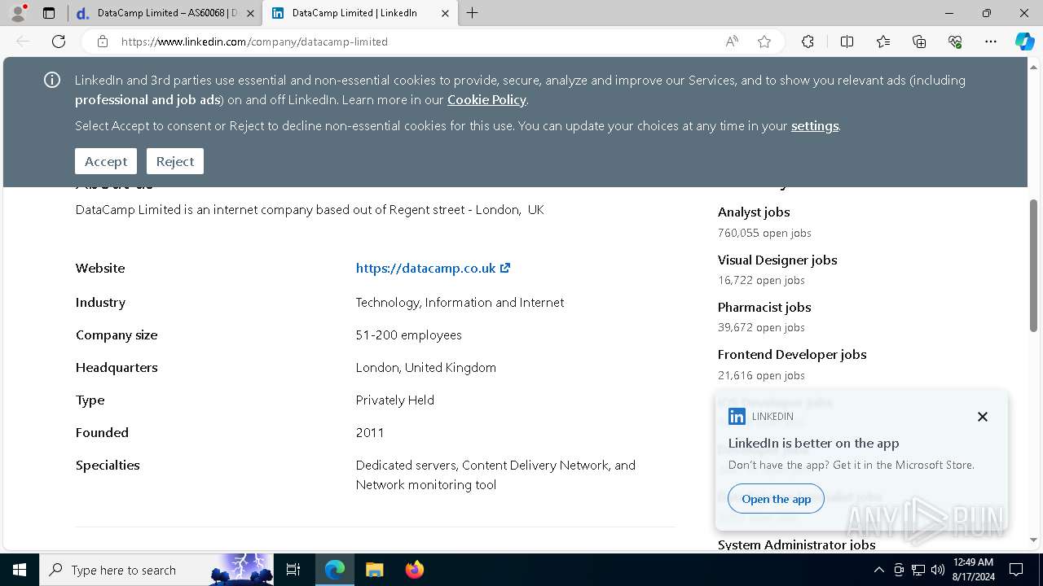
Task: Activate the read aloud icon
Action: pos(732,42)
